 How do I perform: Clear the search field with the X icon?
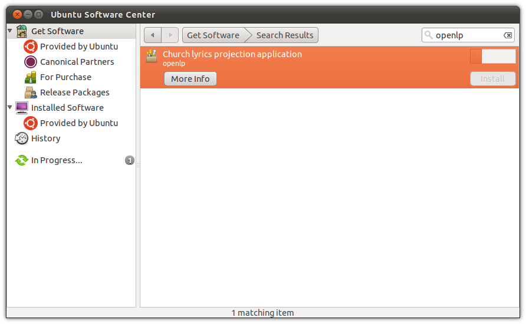tap(508, 35)
